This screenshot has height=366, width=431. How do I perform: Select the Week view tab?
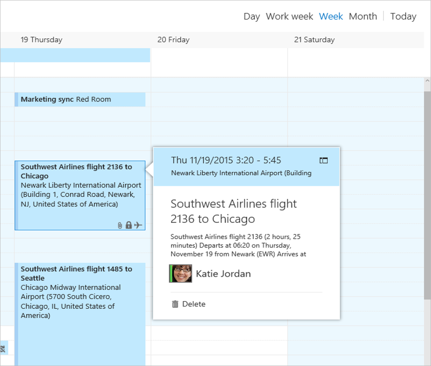click(331, 16)
